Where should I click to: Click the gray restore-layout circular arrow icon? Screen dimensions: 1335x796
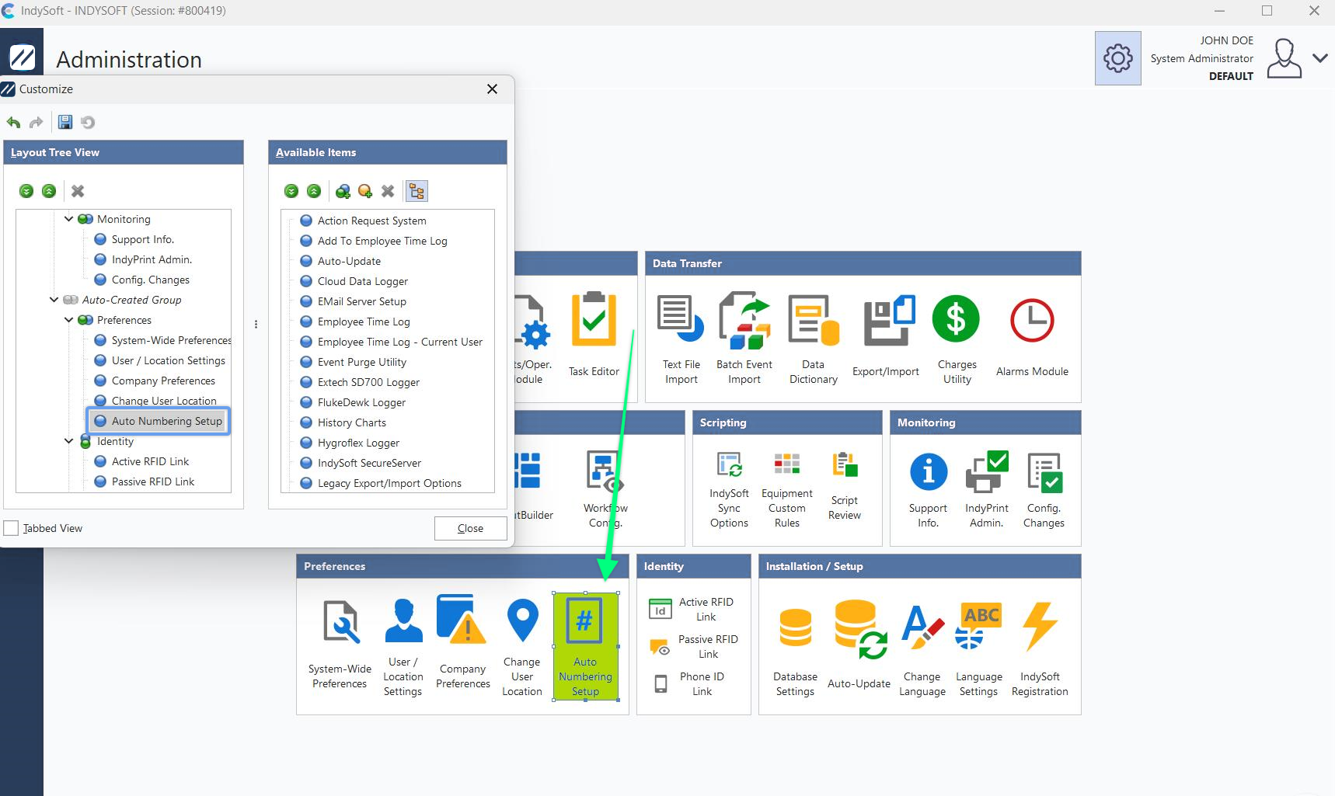(x=88, y=122)
